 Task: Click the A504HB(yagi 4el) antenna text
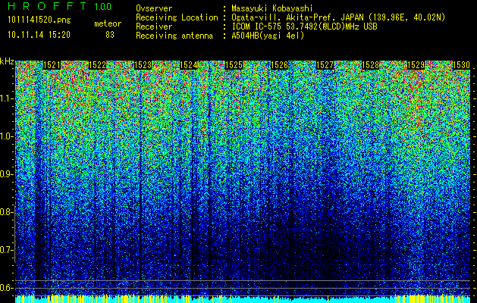268,36
